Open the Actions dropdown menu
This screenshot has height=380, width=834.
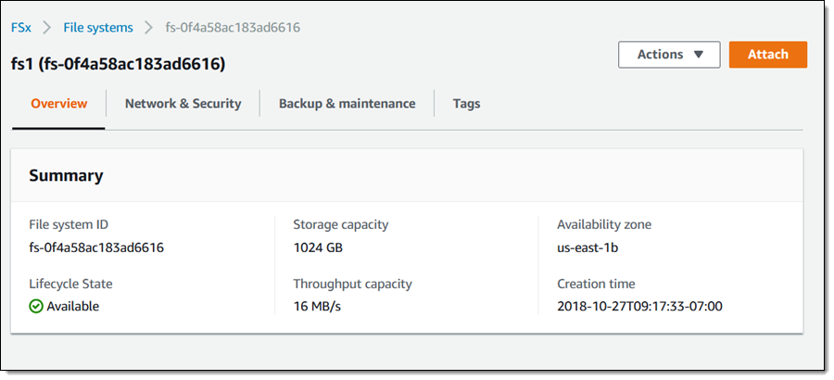click(x=669, y=55)
